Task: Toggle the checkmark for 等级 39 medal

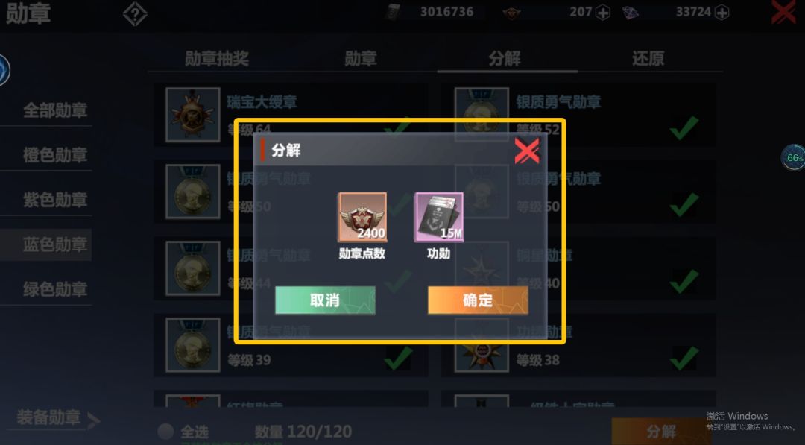Action: pos(398,358)
